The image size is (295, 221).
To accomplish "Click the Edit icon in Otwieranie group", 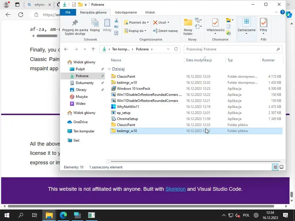I will click(228, 27).
